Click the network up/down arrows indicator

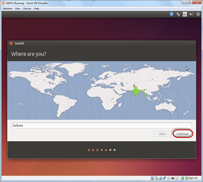(178, 14)
